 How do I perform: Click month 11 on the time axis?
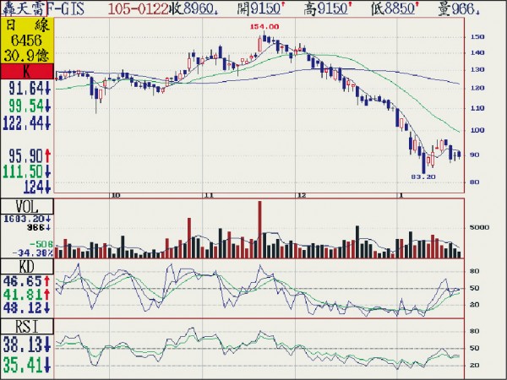coord(207,195)
